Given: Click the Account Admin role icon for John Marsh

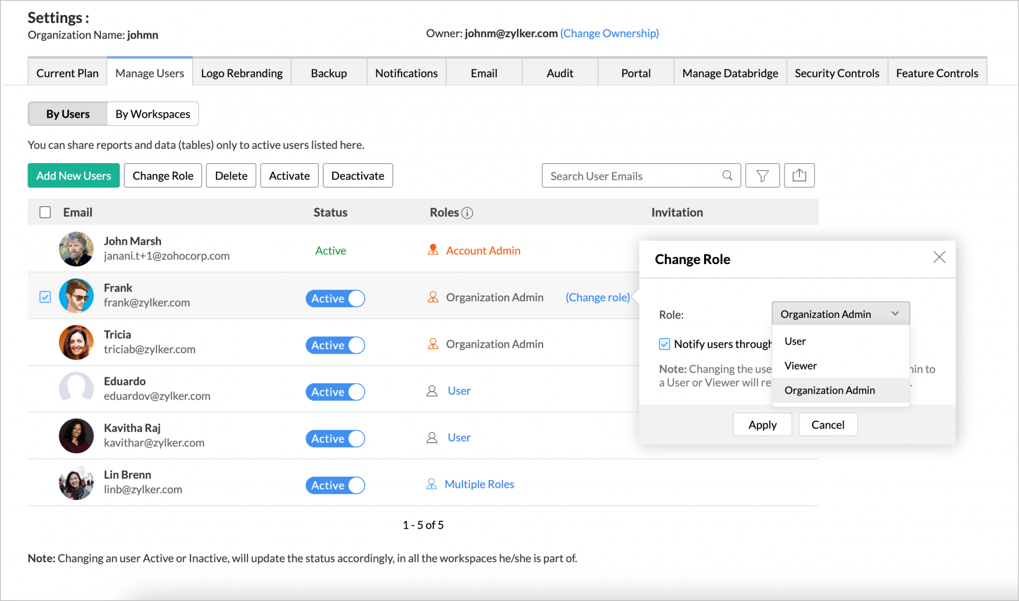Looking at the screenshot, I should pyautogui.click(x=433, y=250).
